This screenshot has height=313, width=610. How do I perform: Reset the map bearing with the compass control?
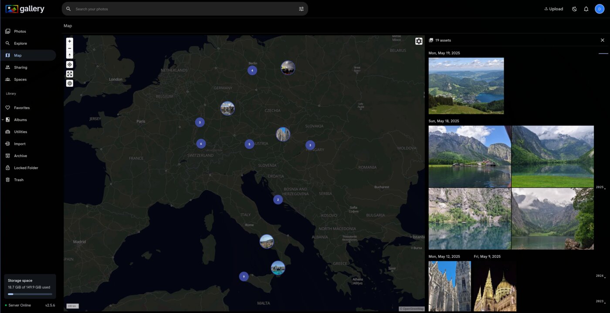[x=69, y=55]
